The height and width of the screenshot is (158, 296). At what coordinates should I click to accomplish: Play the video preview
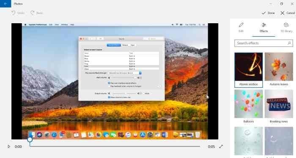click(x=9, y=147)
